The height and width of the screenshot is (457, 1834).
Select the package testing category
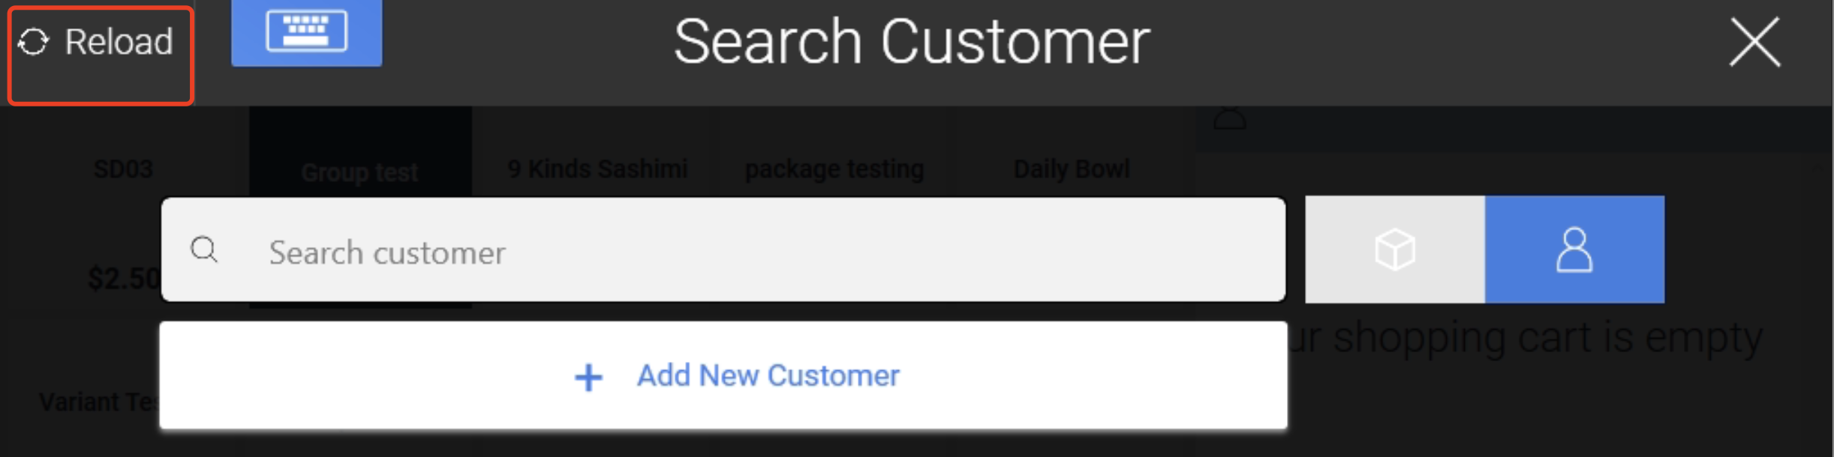[834, 169]
